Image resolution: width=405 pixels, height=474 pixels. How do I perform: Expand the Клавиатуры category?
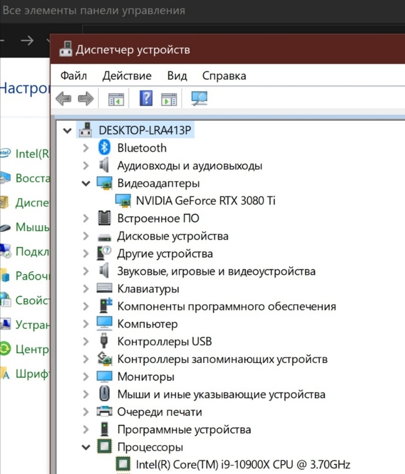86,288
